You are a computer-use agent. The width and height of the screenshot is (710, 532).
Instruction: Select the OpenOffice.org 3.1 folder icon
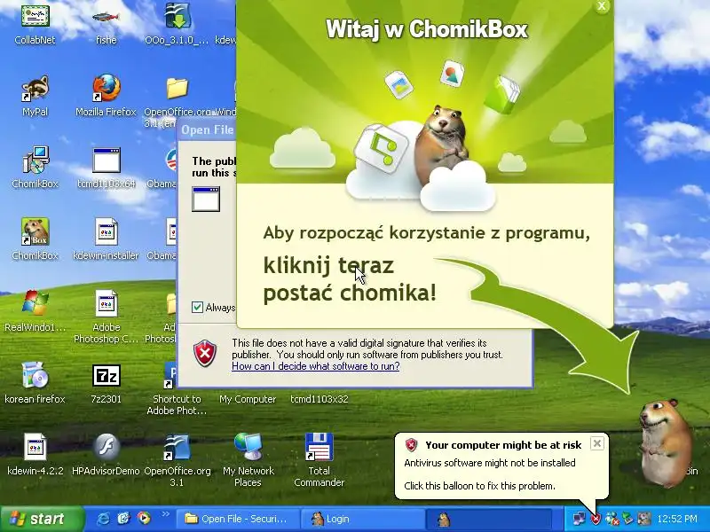click(x=177, y=88)
